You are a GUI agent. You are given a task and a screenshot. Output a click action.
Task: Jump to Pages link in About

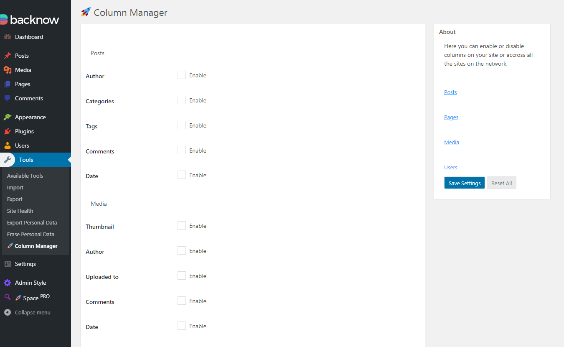click(x=451, y=117)
